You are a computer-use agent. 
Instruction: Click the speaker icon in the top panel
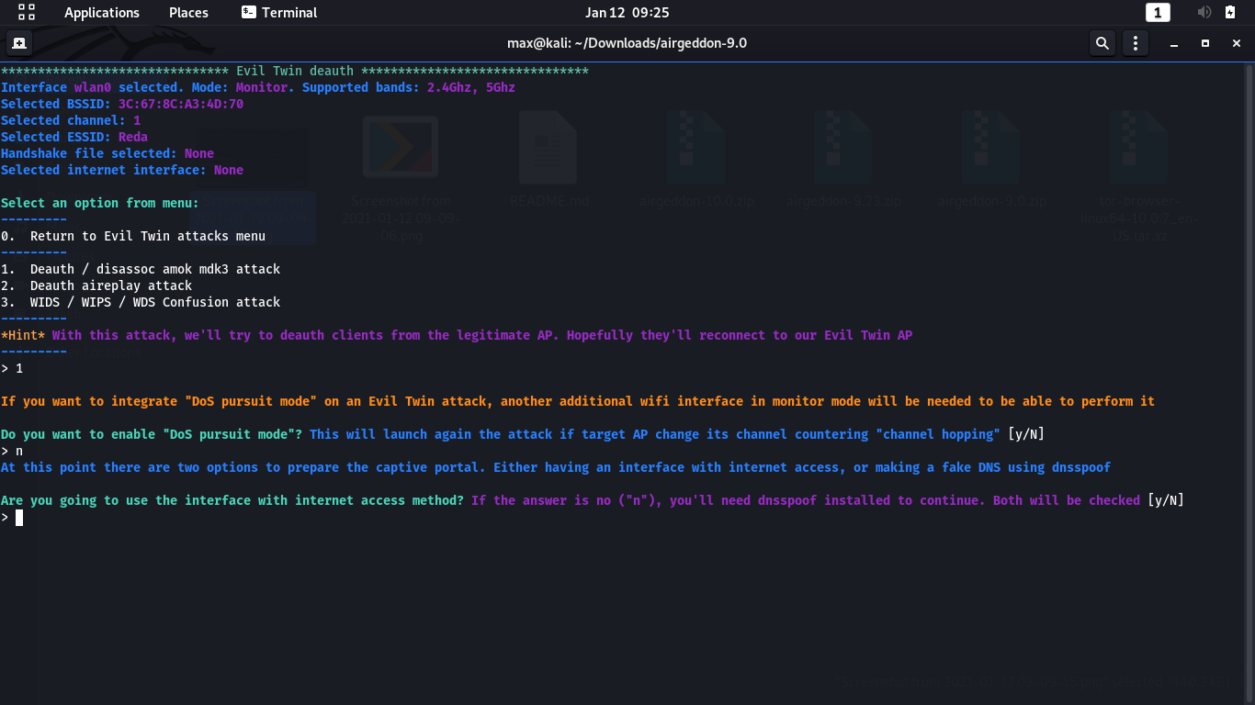(1204, 12)
